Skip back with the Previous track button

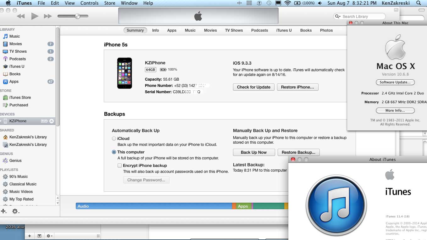pyautogui.click(x=21, y=16)
